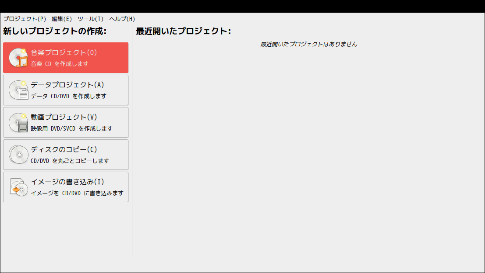Open the ヘルプ(H) menu

click(x=122, y=19)
